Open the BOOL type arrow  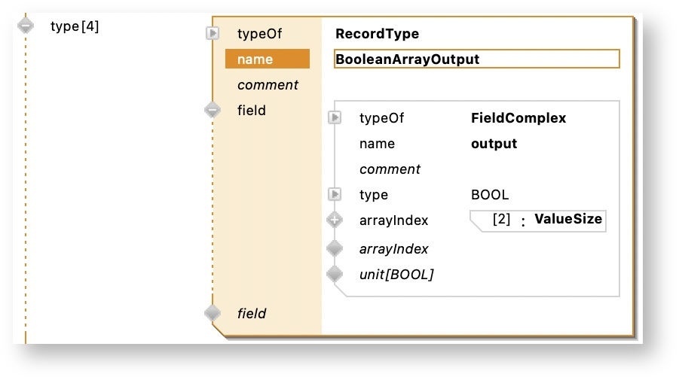coord(335,195)
